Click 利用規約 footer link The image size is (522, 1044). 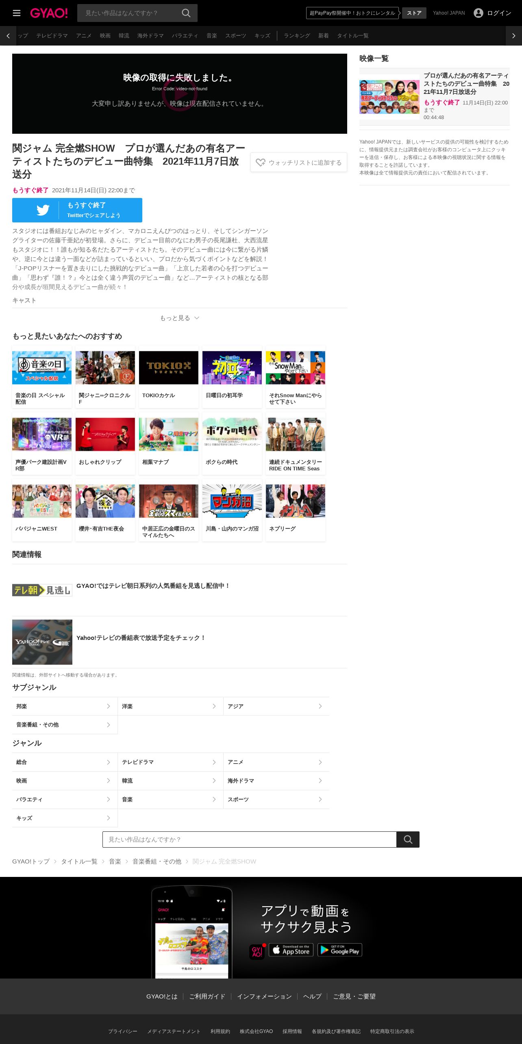tap(220, 1031)
